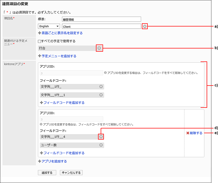Click link 予定メニューを追加する

(59, 56)
